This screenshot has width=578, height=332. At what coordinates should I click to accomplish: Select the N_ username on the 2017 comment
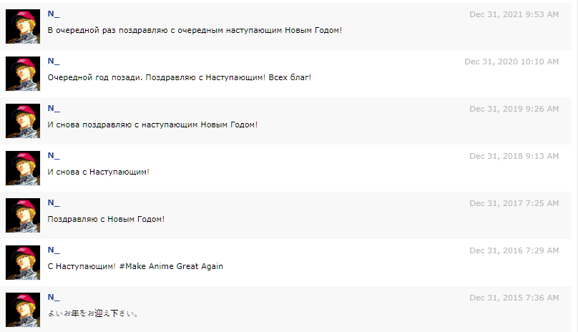pyautogui.click(x=54, y=203)
